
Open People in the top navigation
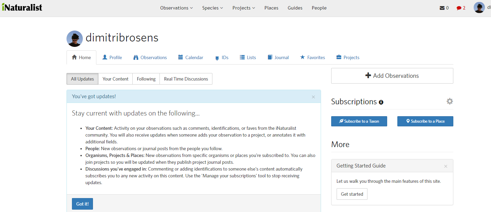coord(319,8)
